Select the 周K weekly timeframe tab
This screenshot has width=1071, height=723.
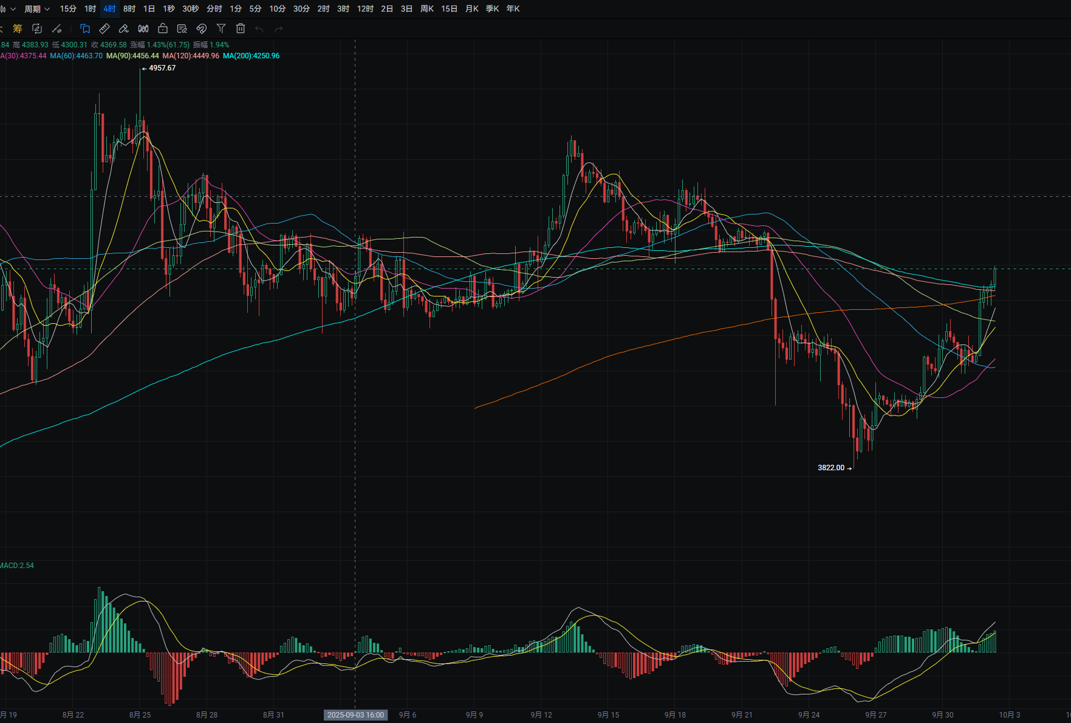[x=427, y=9]
